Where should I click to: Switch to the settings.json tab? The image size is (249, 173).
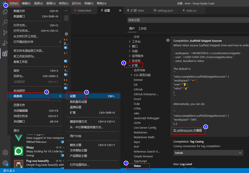[165, 11]
